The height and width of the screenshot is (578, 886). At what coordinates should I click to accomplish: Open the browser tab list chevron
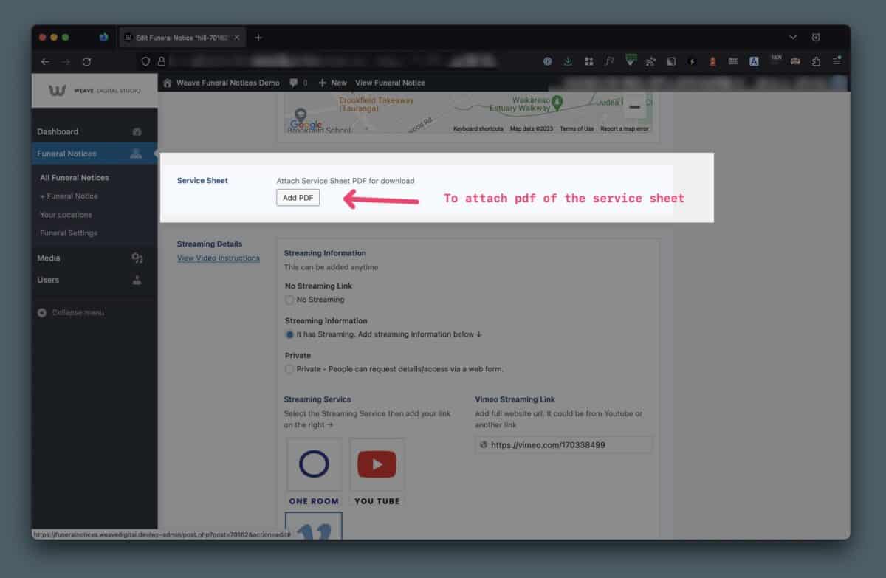(x=793, y=38)
